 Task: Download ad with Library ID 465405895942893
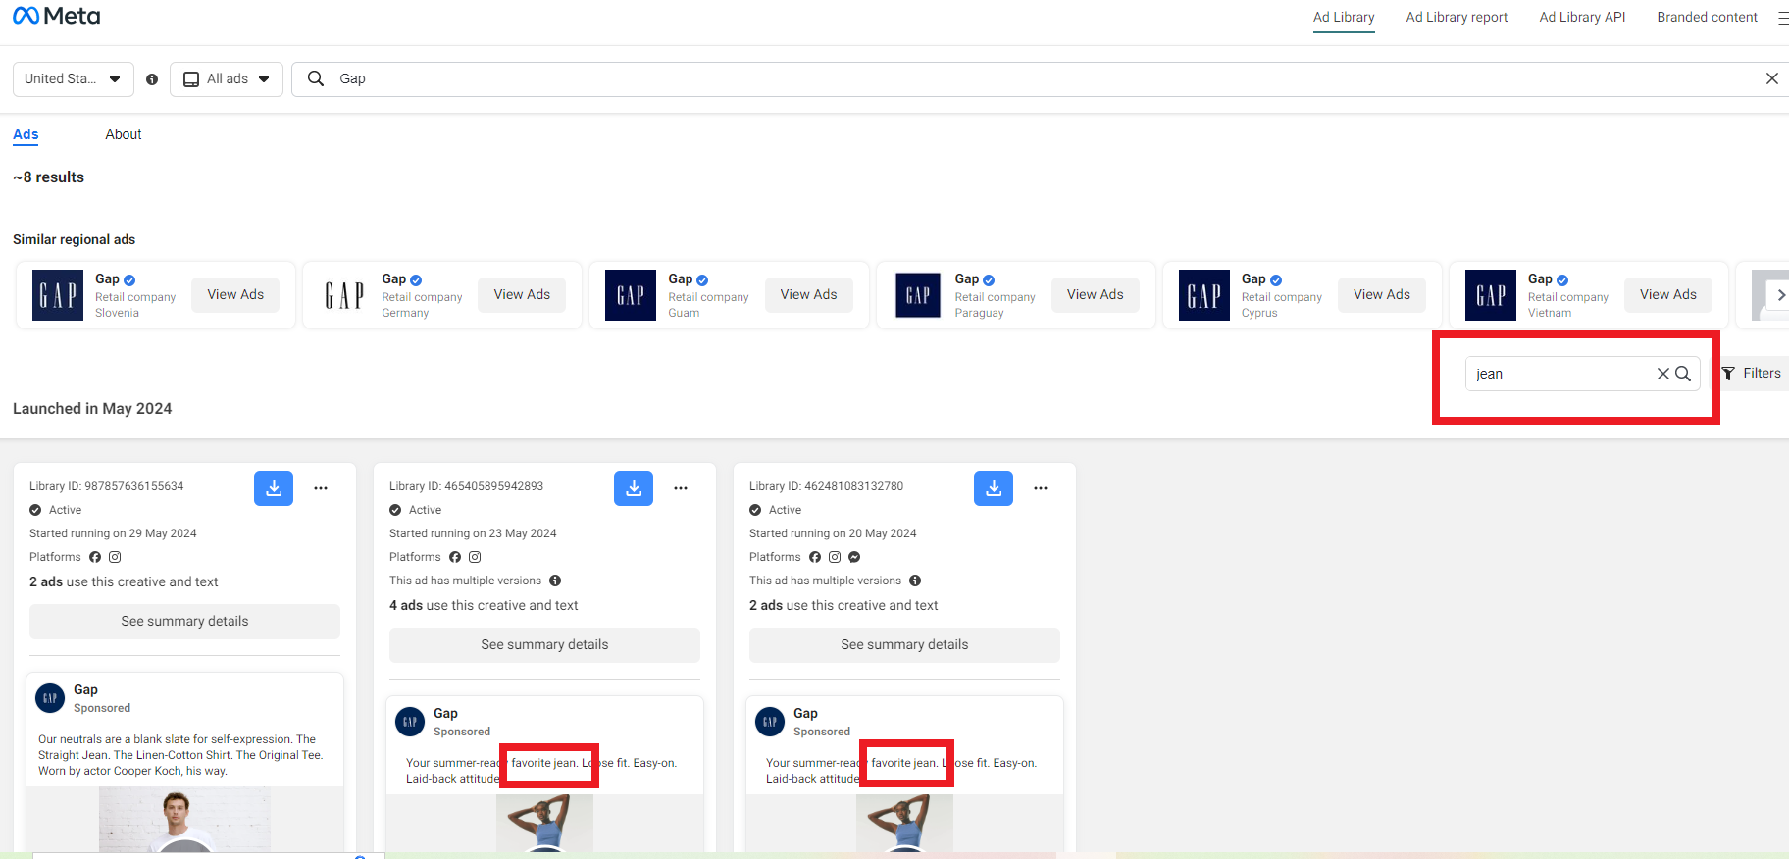(x=634, y=487)
